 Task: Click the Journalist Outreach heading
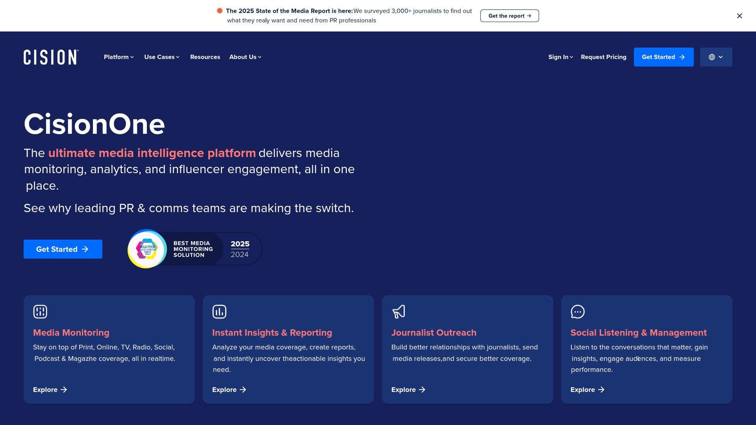[434, 333]
